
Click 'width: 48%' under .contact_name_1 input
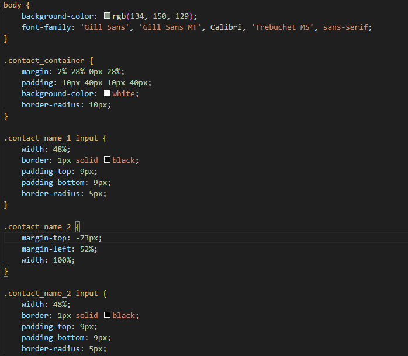click(46, 149)
